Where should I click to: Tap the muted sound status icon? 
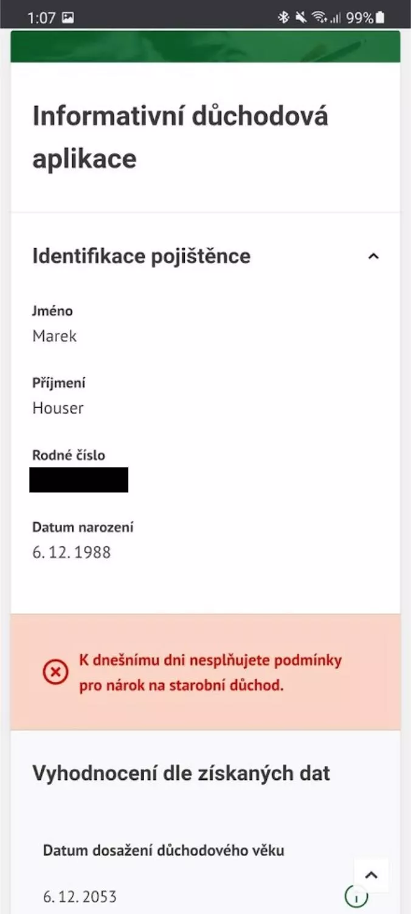pyautogui.click(x=300, y=18)
